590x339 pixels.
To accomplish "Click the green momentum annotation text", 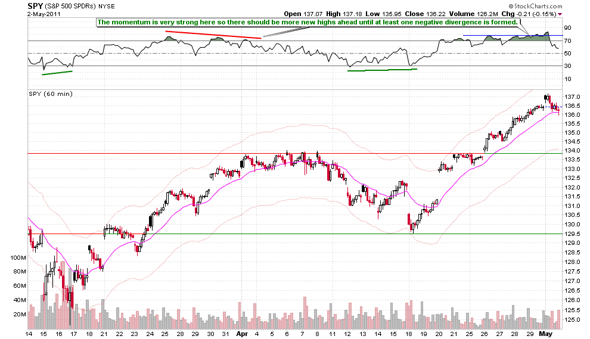I will coord(308,22).
